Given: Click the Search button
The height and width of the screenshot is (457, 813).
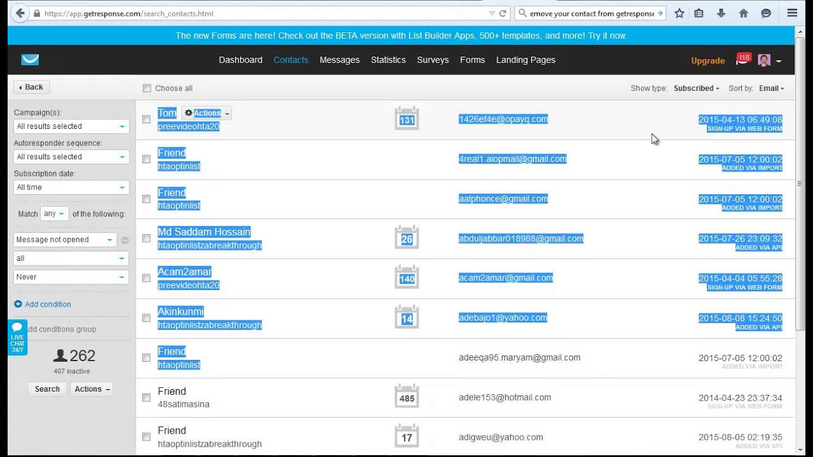Looking at the screenshot, I should [x=47, y=389].
